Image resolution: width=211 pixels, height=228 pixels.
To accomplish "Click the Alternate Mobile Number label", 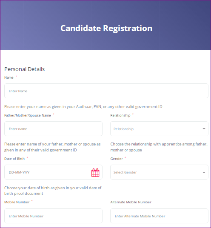I will (131, 202).
